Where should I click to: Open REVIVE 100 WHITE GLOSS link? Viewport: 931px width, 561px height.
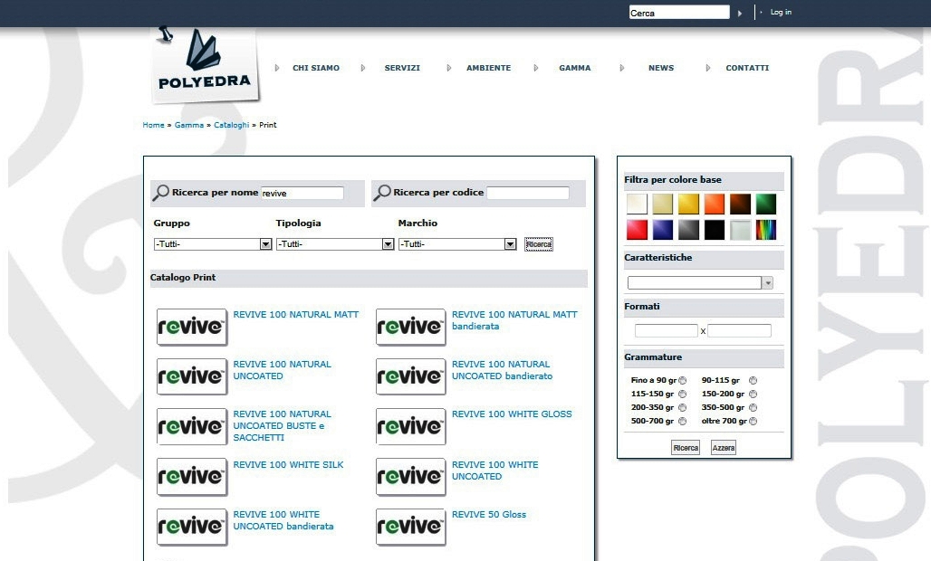(512, 414)
